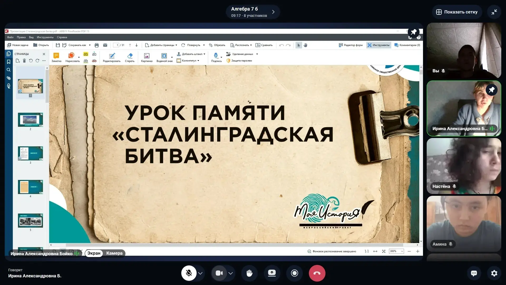Viewport: 506px width, 285px height.
Task: Send the document by email with the envelope icon
Action: point(105,45)
